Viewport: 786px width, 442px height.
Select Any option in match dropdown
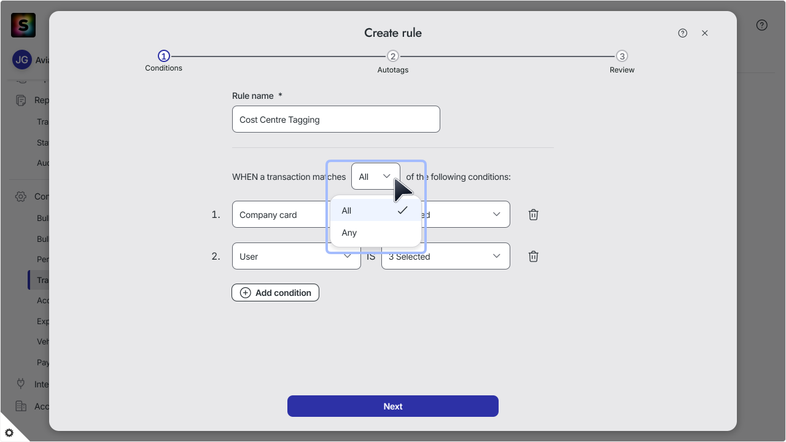pyautogui.click(x=375, y=233)
